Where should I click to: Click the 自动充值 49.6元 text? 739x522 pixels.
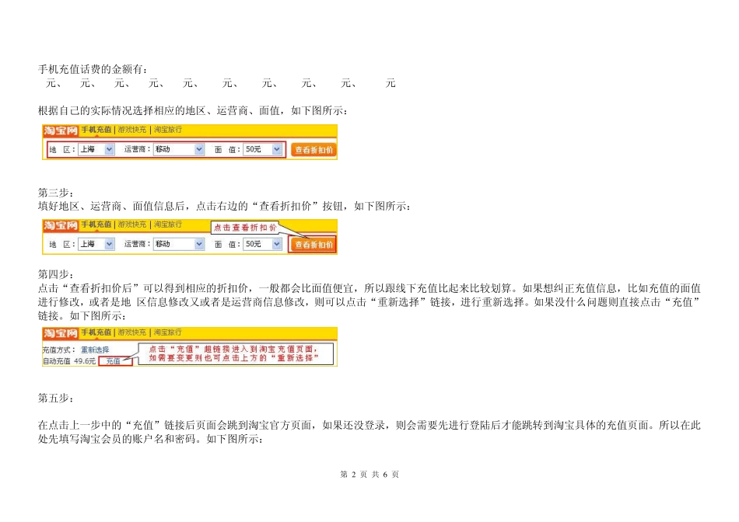pos(69,361)
